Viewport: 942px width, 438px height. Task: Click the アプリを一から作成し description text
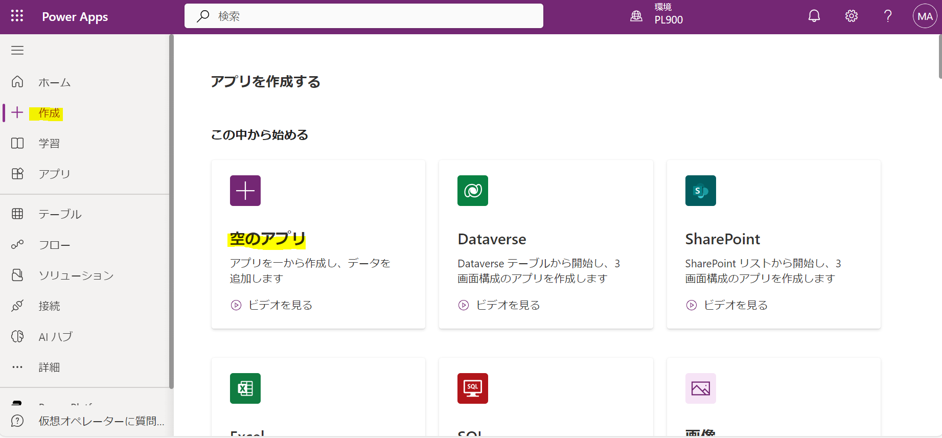coord(310,270)
